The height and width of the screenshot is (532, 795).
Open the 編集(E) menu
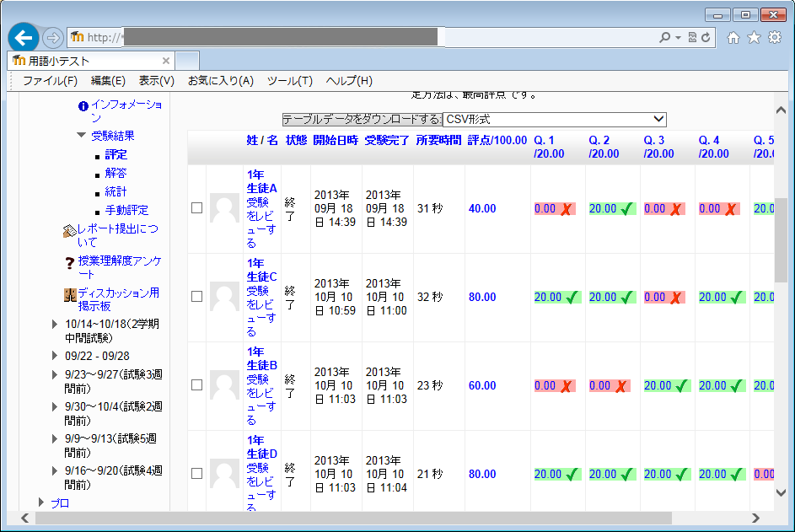point(108,81)
